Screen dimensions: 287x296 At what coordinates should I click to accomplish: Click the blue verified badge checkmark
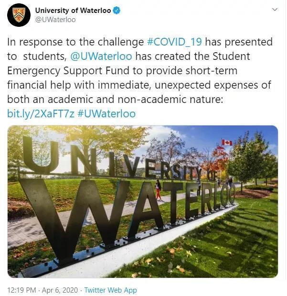click(117, 11)
